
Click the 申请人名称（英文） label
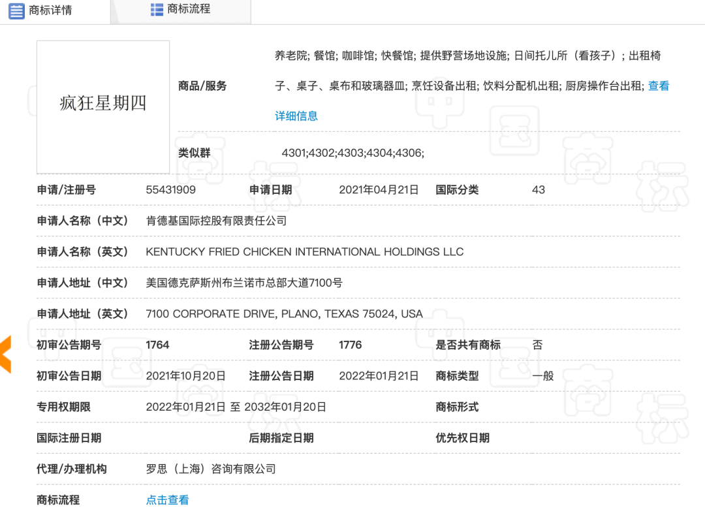(82, 252)
